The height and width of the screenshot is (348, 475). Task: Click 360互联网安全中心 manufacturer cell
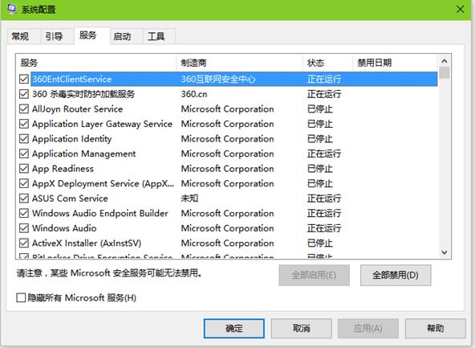coord(218,80)
